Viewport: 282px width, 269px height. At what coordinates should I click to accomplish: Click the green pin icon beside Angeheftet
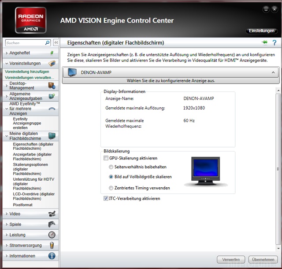52,53
